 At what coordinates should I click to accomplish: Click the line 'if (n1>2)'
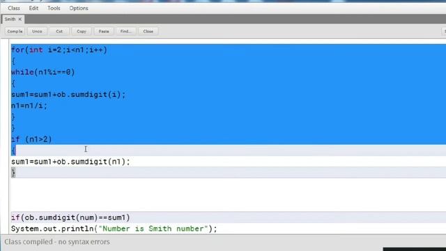point(31,139)
